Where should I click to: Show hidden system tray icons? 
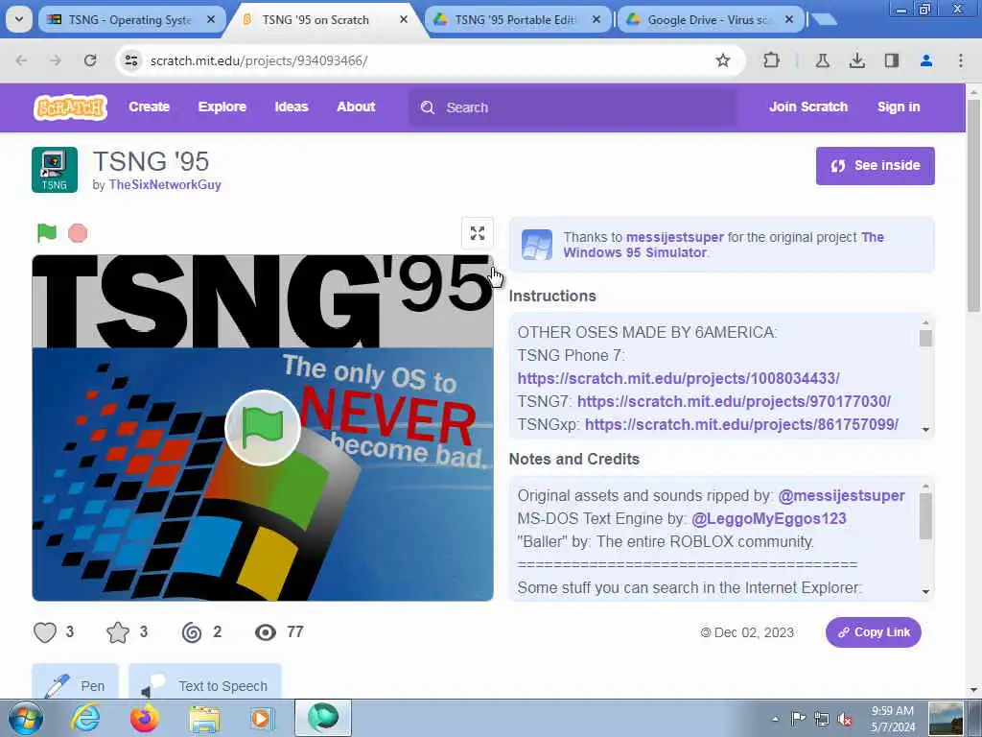(775, 719)
